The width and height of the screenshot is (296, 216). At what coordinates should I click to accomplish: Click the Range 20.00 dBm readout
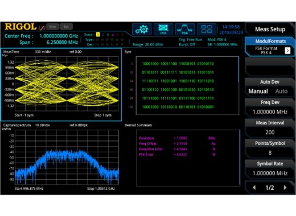click(x=148, y=44)
